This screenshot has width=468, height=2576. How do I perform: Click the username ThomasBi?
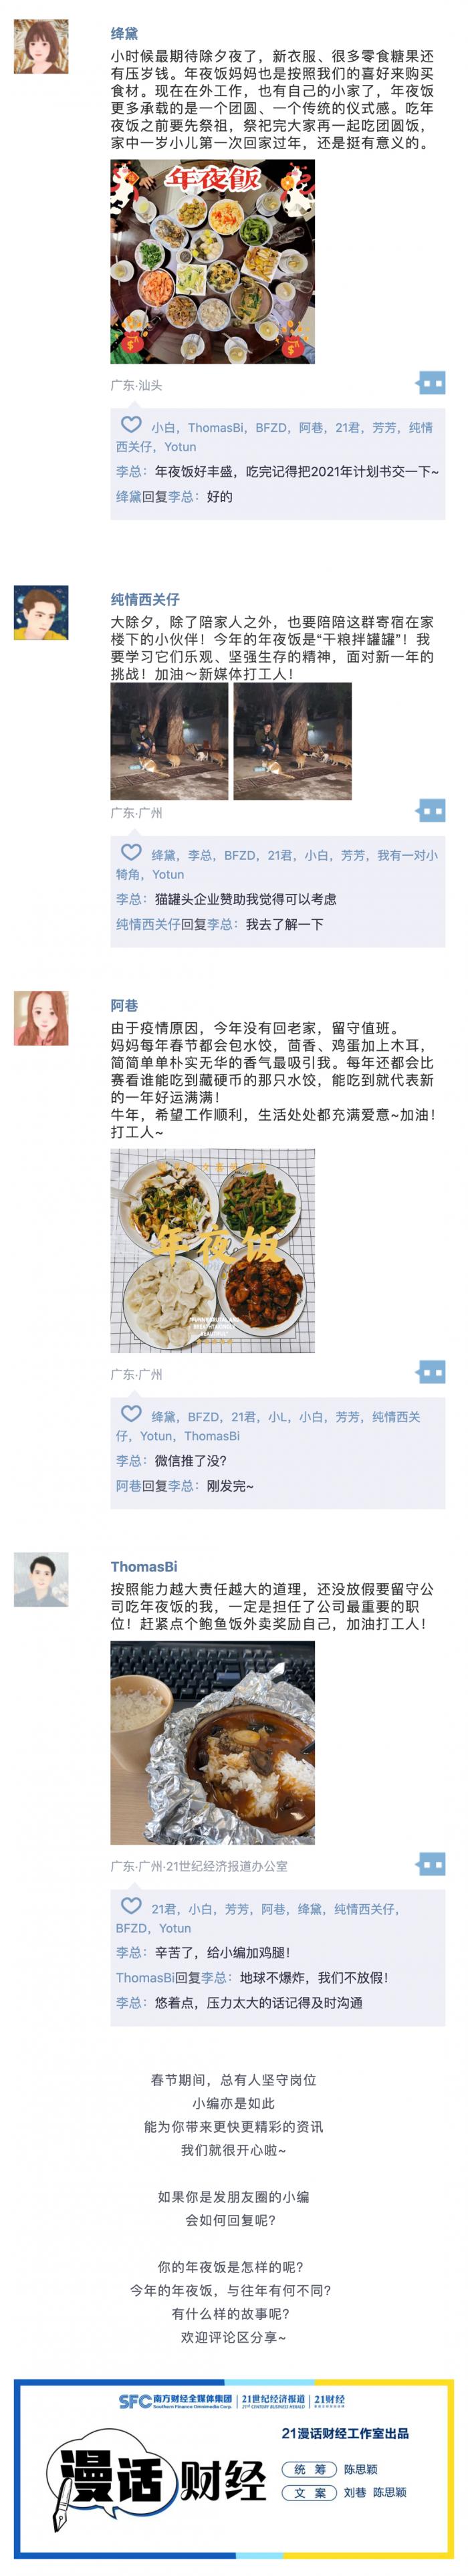[144, 1566]
